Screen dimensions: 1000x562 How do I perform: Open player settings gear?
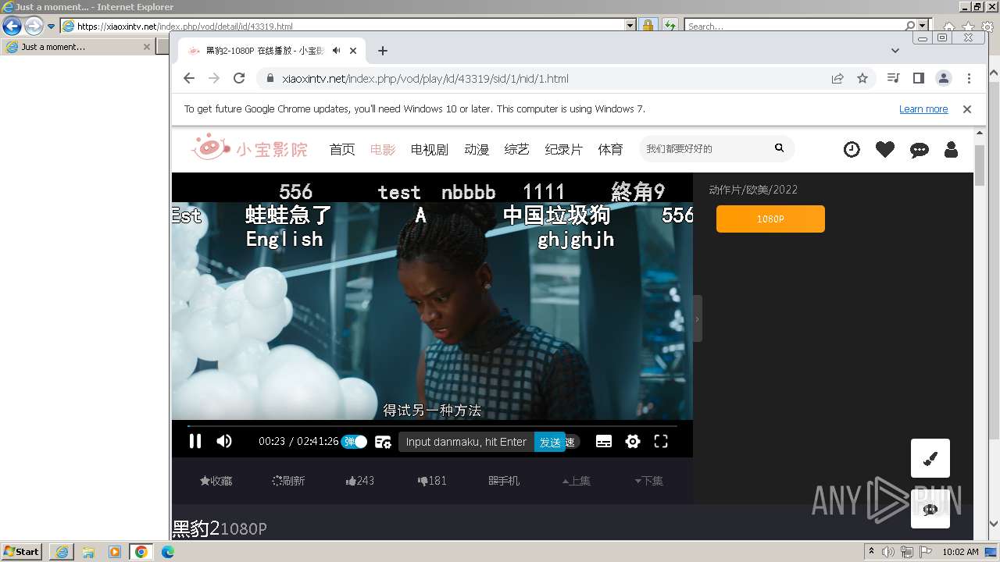pyautogui.click(x=633, y=442)
